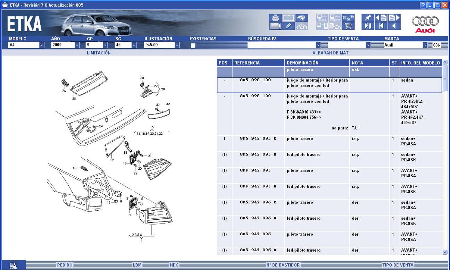Click the ETKA title bar app icon
Screen dimensions: 450x270
click(x=5, y=5)
